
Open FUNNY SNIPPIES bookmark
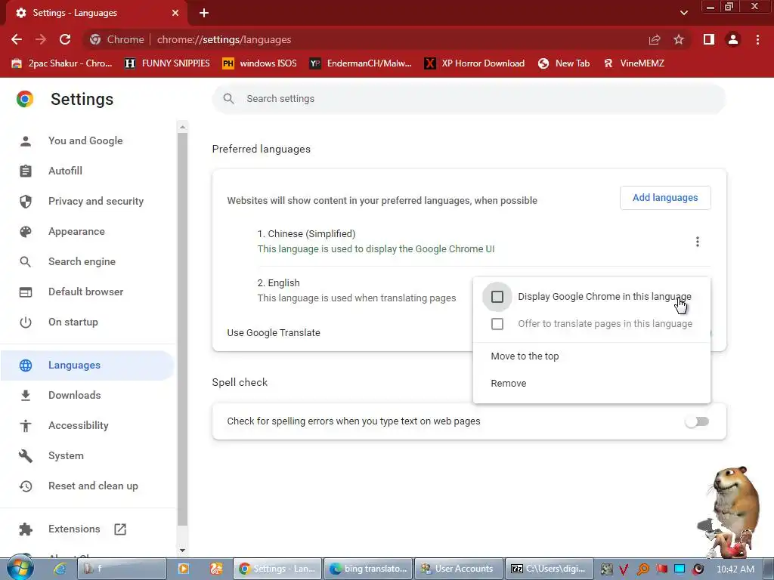point(167,63)
